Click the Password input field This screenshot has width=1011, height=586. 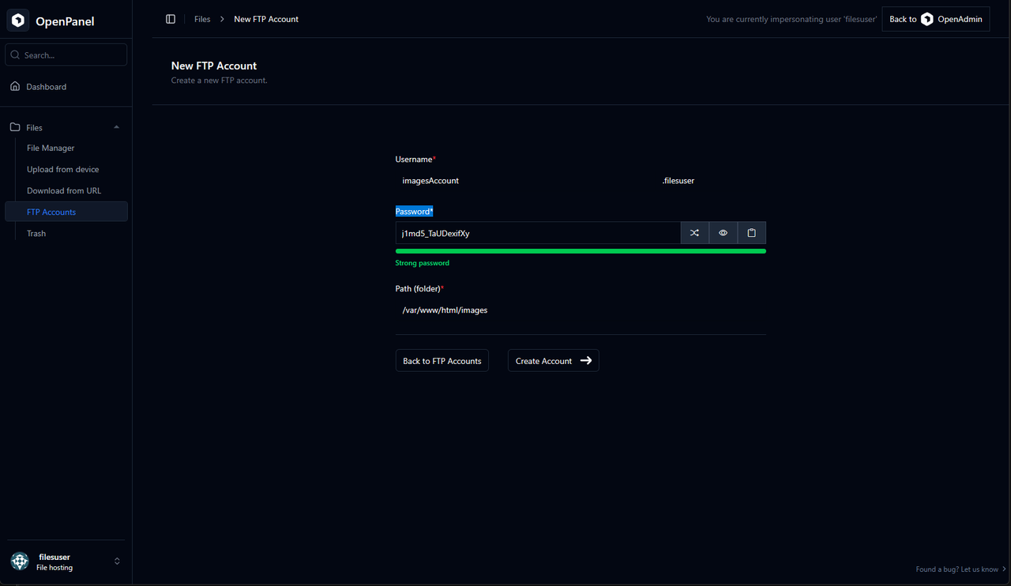[x=538, y=233]
